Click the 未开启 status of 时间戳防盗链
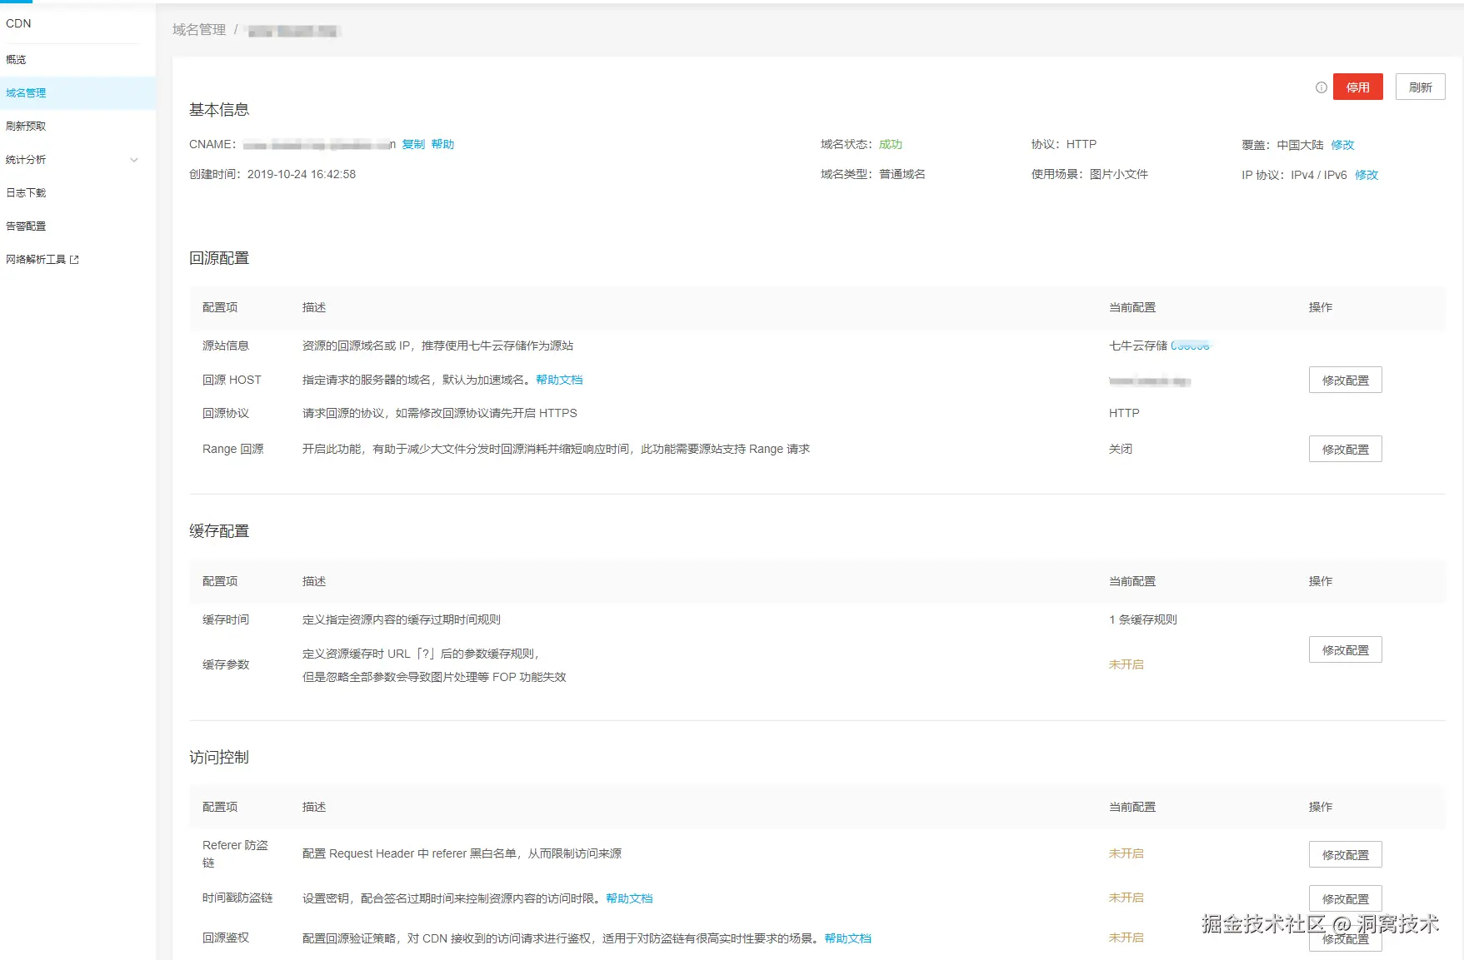The height and width of the screenshot is (960, 1464). 1127,898
